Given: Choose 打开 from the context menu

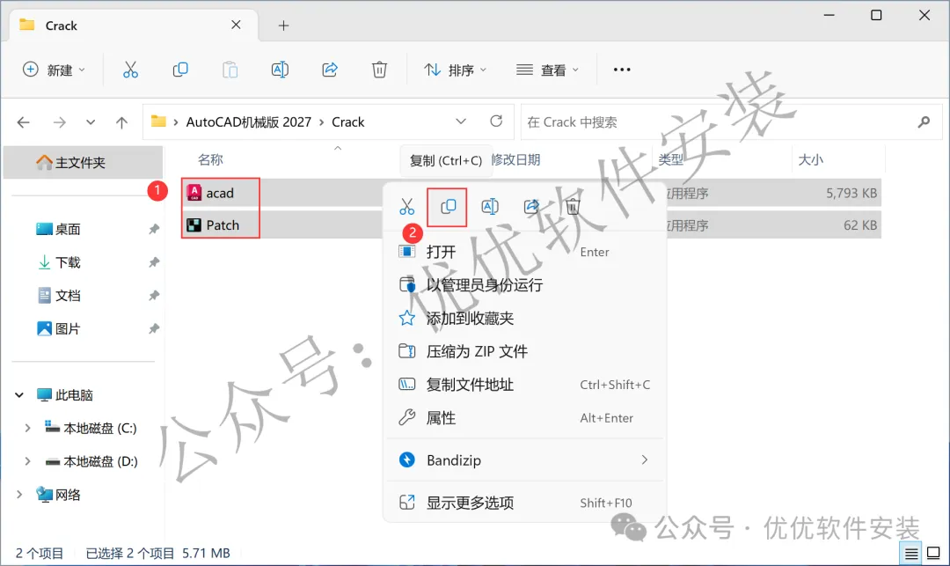Looking at the screenshot, I should pyautogui.click(x=525, y=252).
